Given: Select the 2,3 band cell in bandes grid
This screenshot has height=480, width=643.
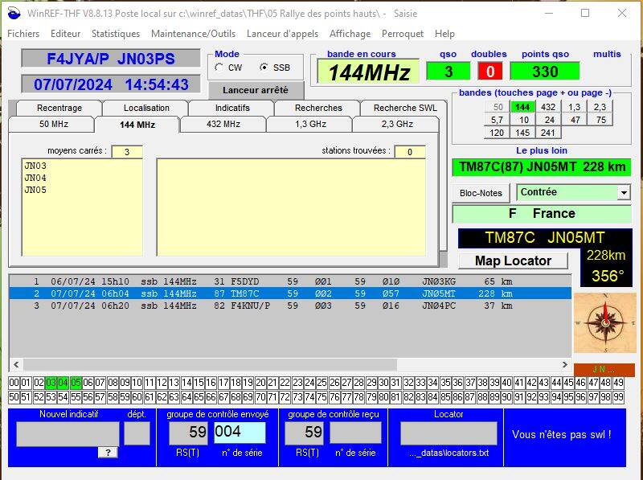Looking at the screenshot, I should pos(600,106).
